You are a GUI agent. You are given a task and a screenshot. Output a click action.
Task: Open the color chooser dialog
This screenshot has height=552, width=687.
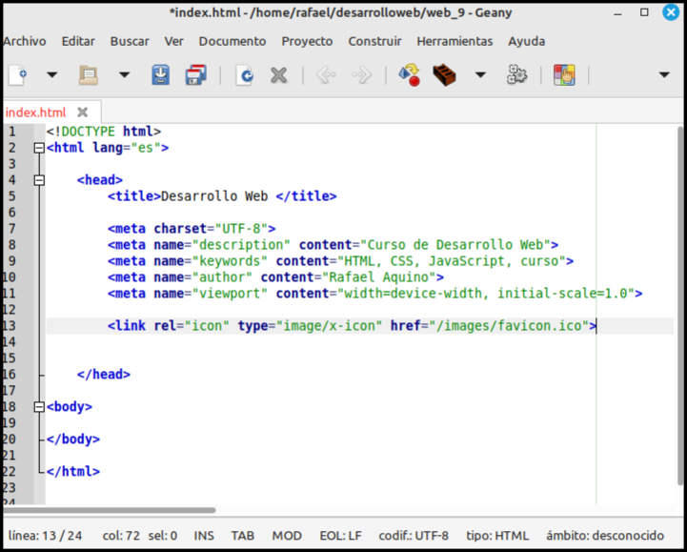564,75
